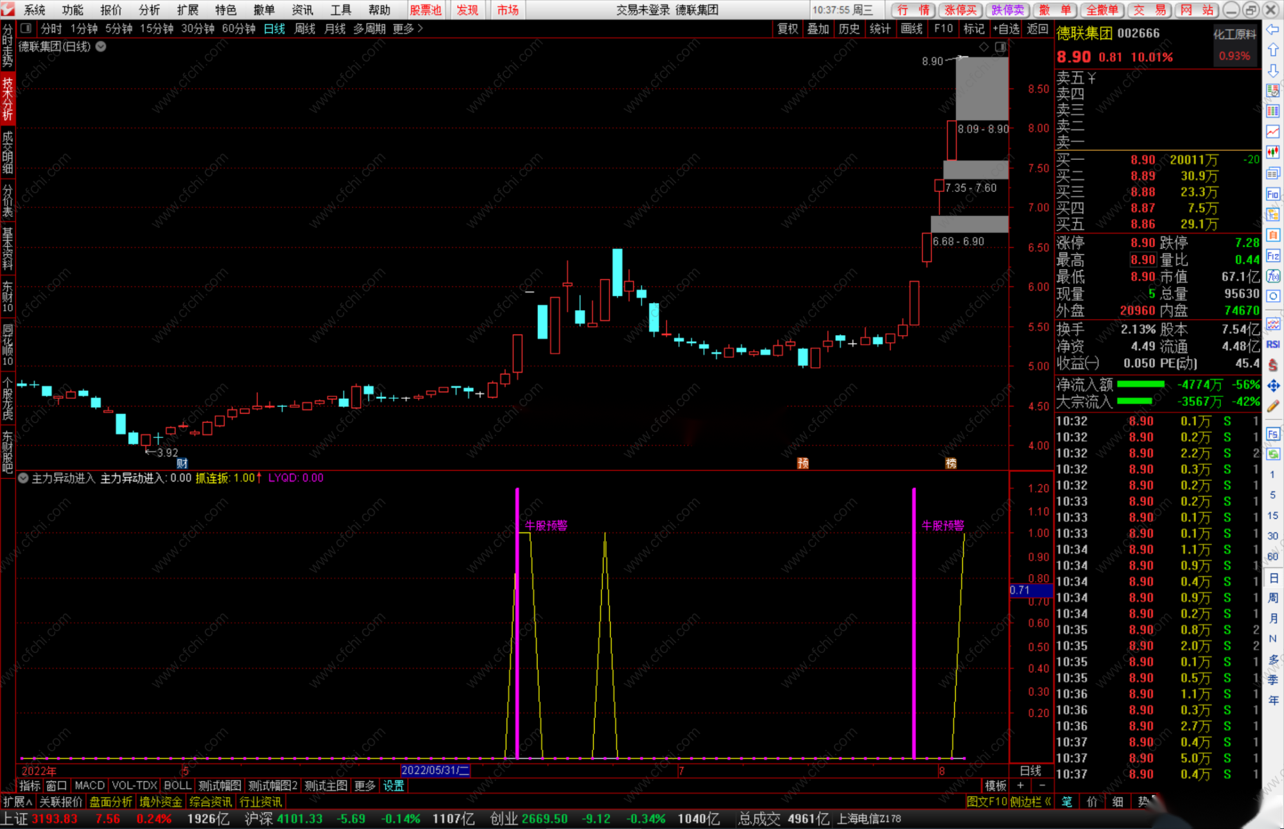This screenshot has height=829, width=1284.
Task: Click the trend line chart icon
Action: [1273, 132]
